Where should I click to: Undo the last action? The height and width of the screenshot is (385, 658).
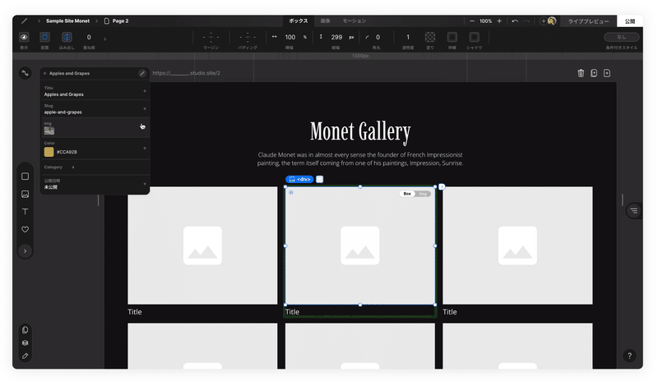click(515, 21)
